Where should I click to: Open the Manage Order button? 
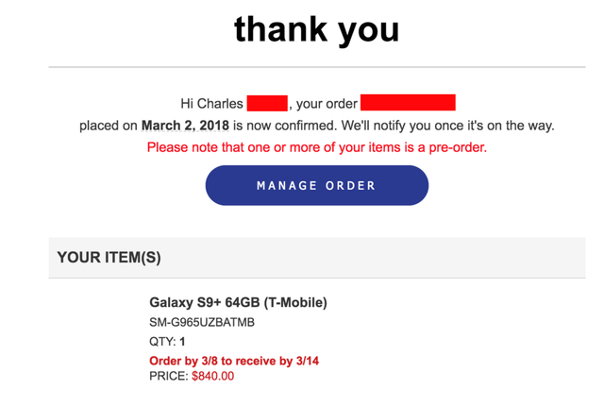tap(317, 185)
